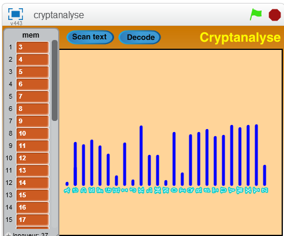Click the Decode button
Image resolution: width=284 pixels, height=236 pixels.
[140, 37]
